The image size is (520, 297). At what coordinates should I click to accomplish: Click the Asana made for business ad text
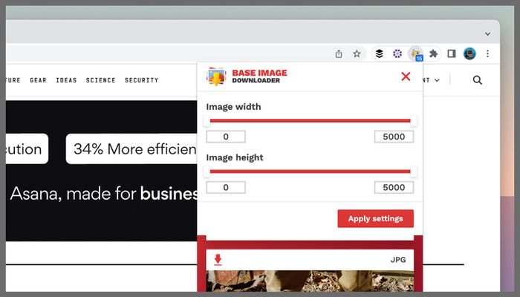click(104, 194)
